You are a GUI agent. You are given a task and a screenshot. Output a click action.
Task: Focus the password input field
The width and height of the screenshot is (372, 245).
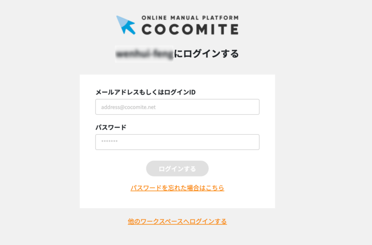click(x=177, y=142)
